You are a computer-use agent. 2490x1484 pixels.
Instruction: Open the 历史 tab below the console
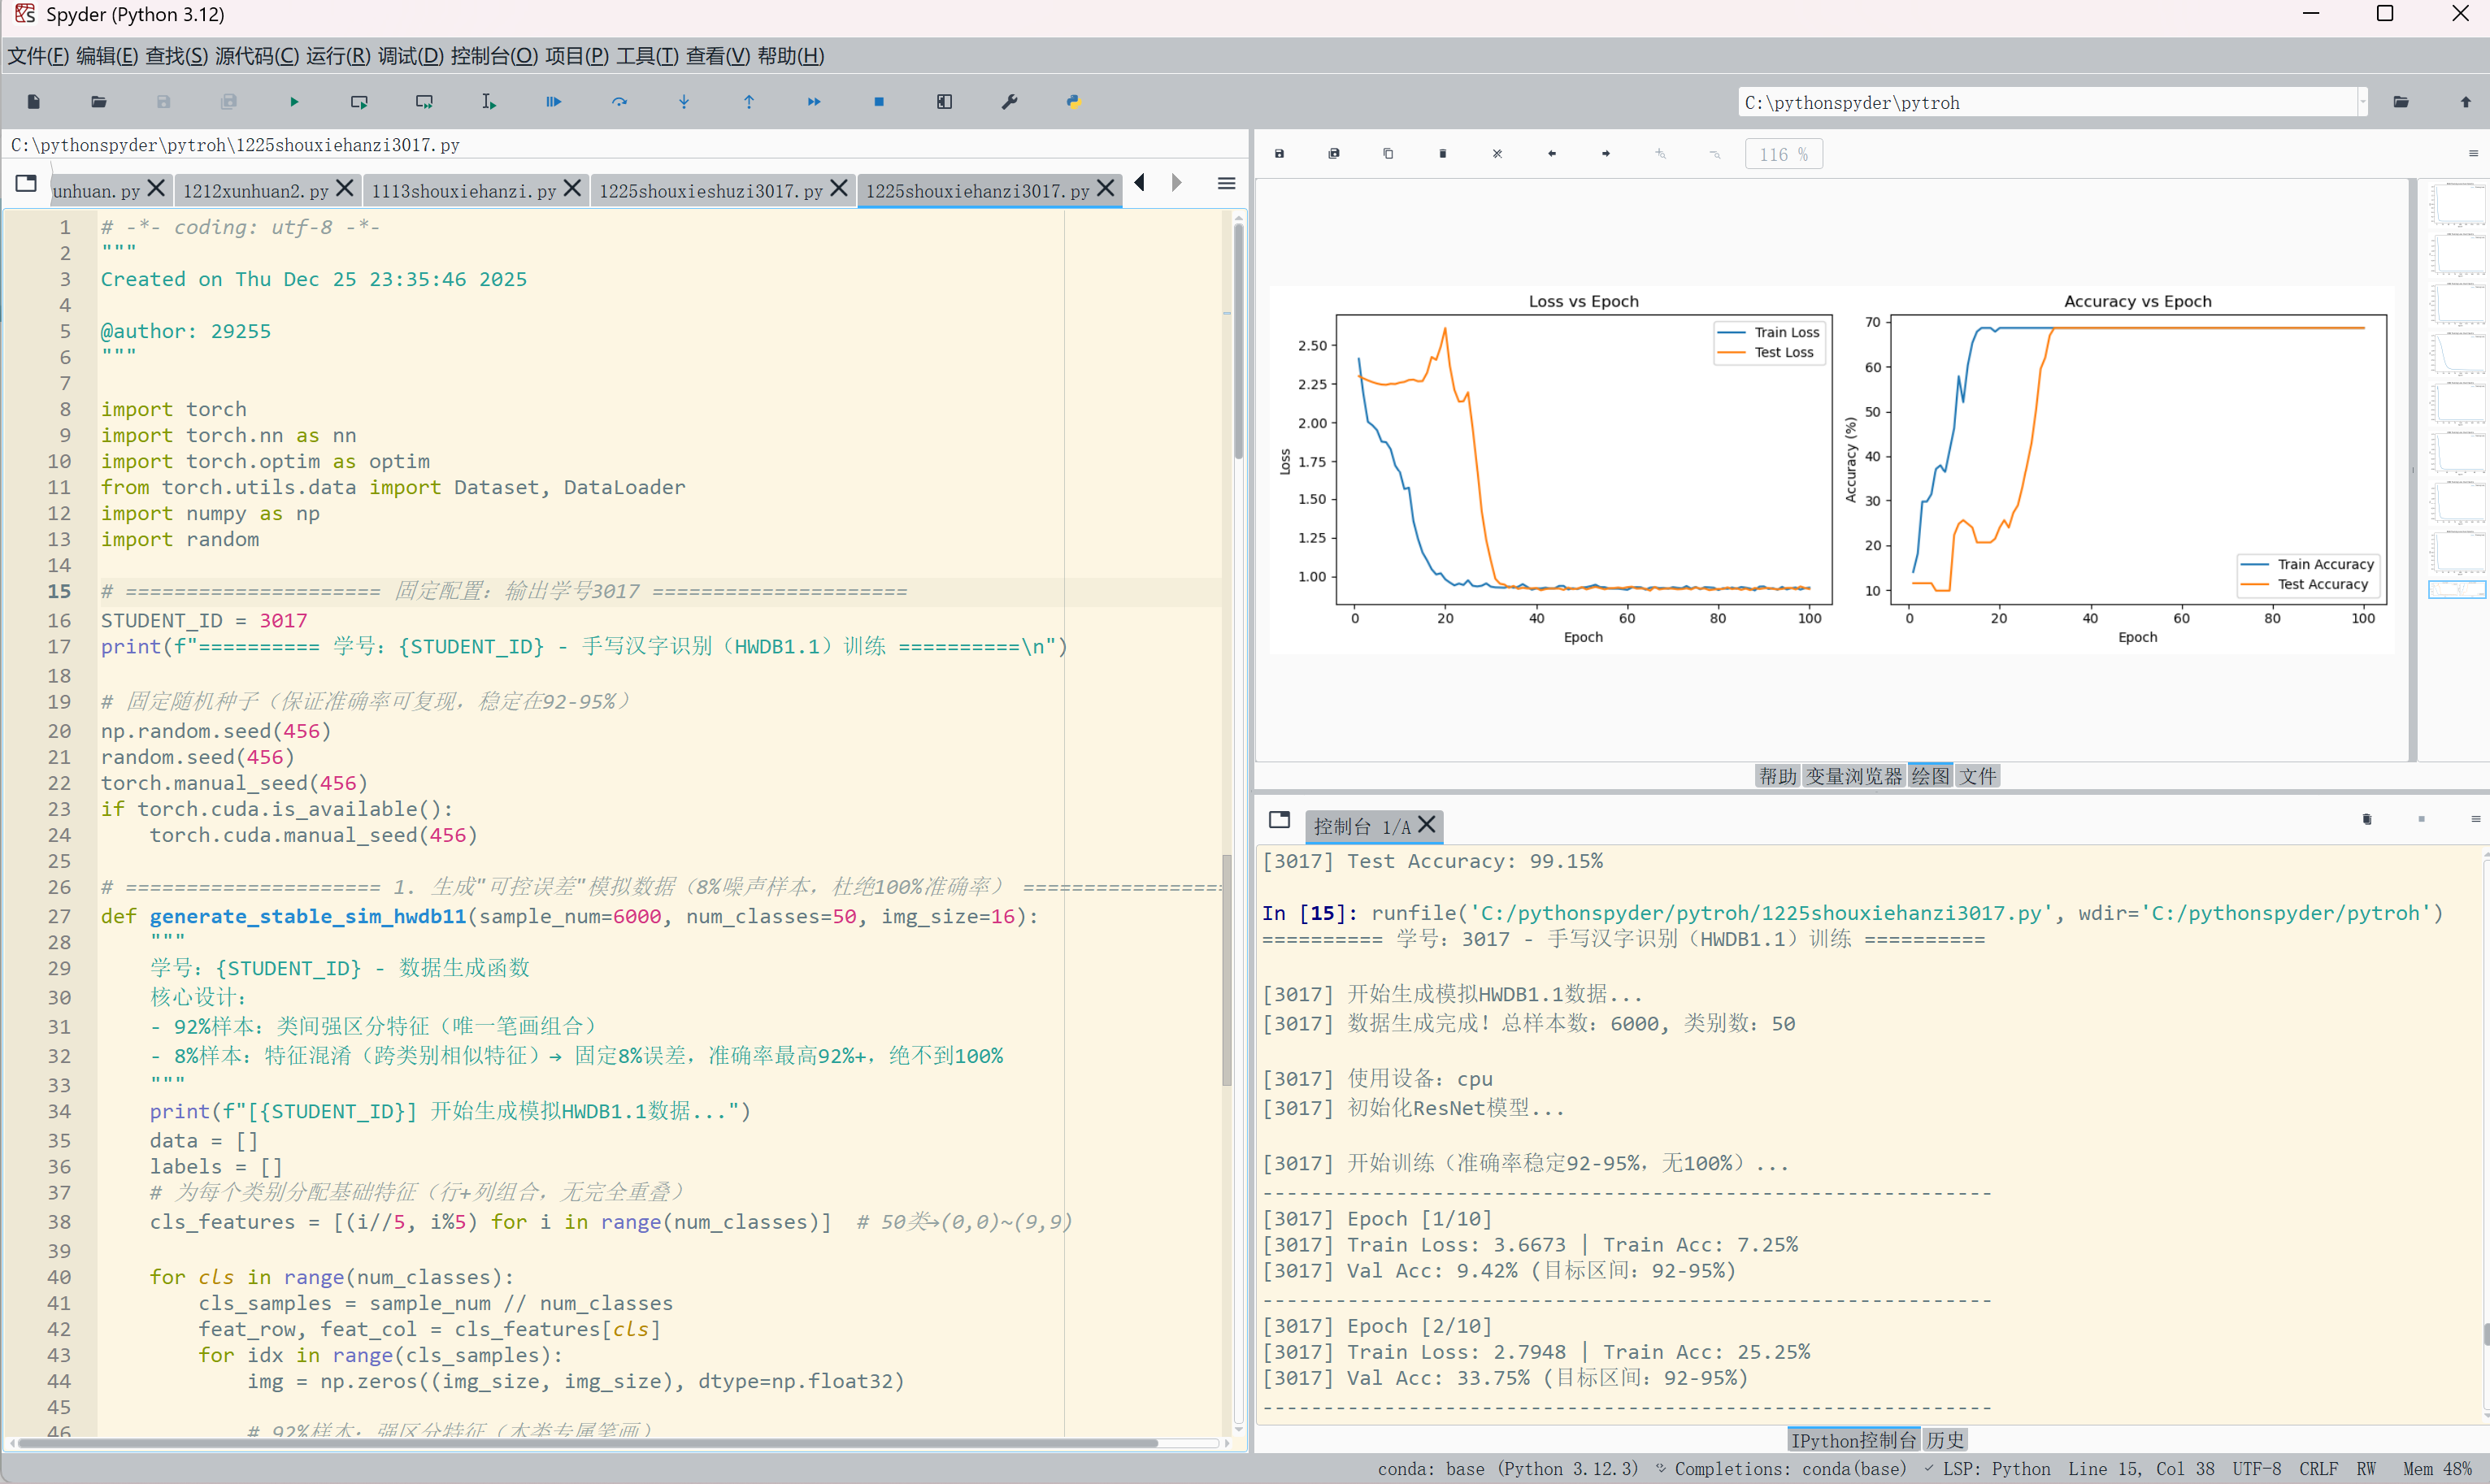(x=1945, y=1440)
